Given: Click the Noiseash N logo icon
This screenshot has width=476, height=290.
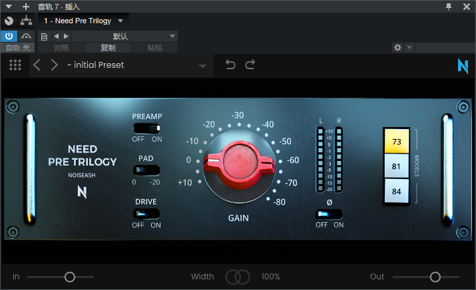Looking at the screenshot, I should pos(463,66).
